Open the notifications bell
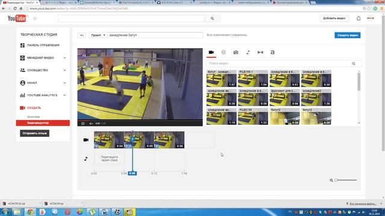Screen dimensions: 385x216 coord(359,19)
